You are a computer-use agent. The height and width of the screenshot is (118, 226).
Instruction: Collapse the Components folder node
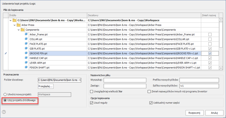click(19, 30)
